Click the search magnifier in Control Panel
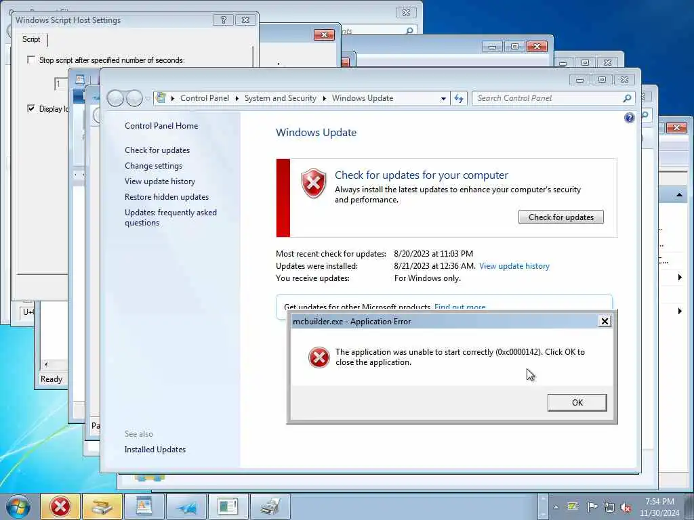This screenshot has width=694, height=520. 627,98
